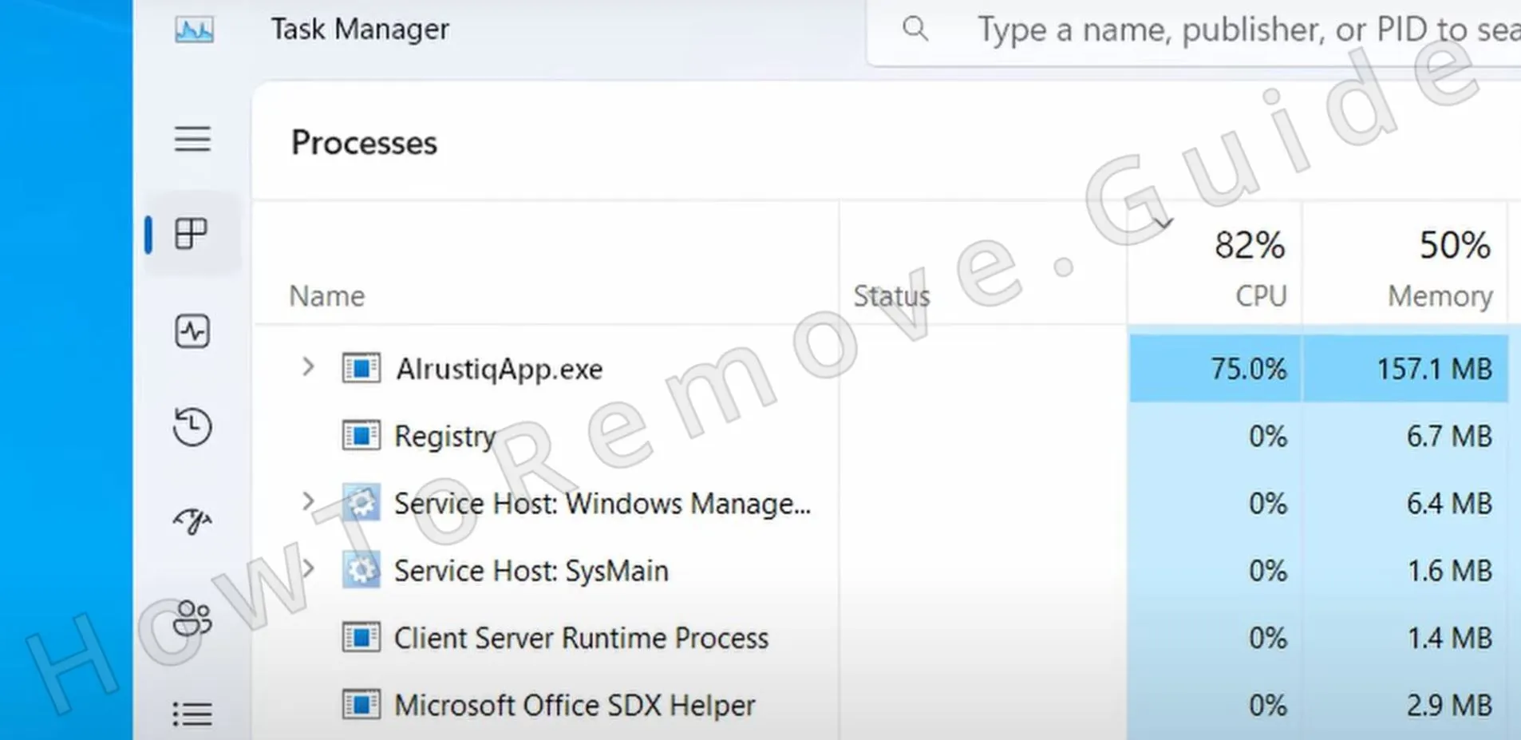Select Service Host: Windows Manage... row
Screen dimensions: 1521x740
coord(881,503)
